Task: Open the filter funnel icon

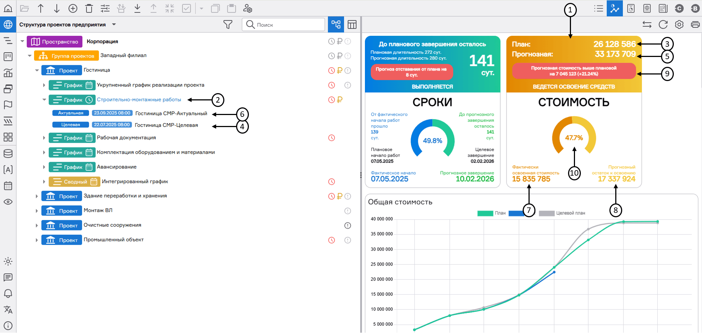Action: [228, 24]
